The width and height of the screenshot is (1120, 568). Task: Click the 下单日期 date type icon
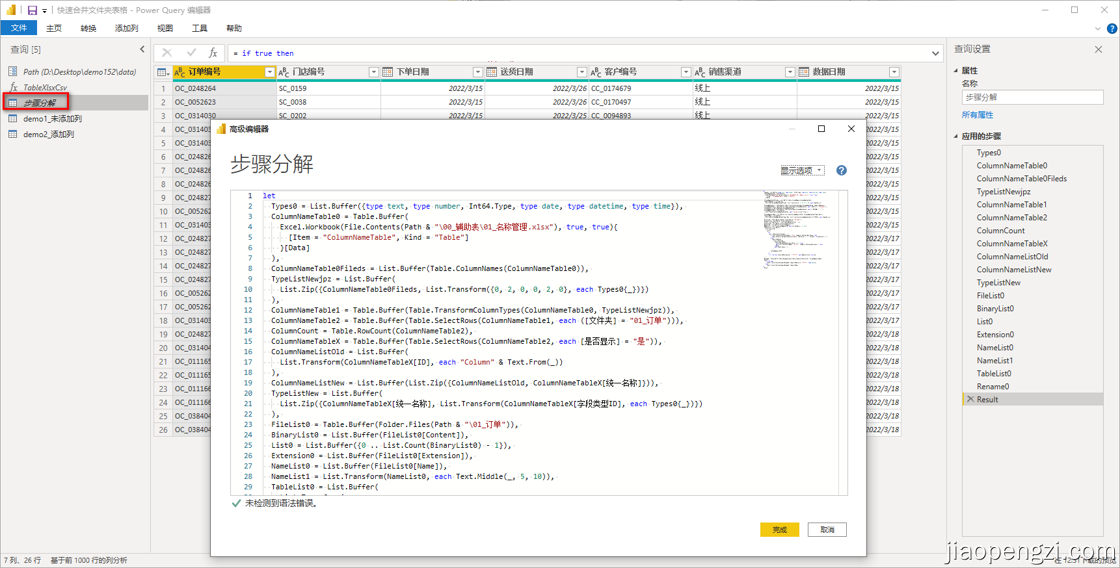point(388,72)
